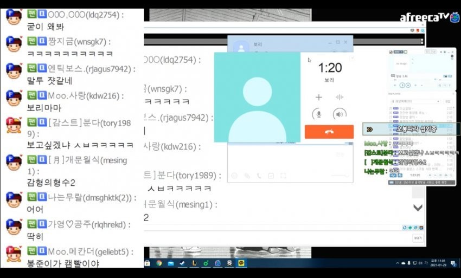Open the emoticon picker in the chat window

click(x=234, y=176)
